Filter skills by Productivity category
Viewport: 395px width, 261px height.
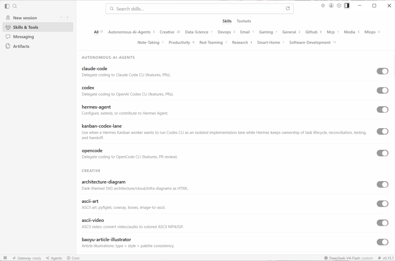(181, 42)
